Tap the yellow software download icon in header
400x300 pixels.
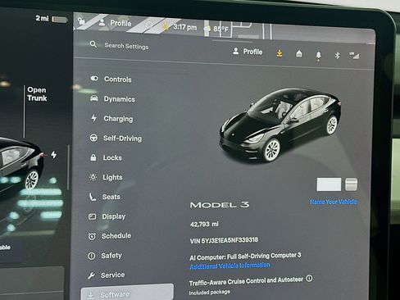point(280,53)
